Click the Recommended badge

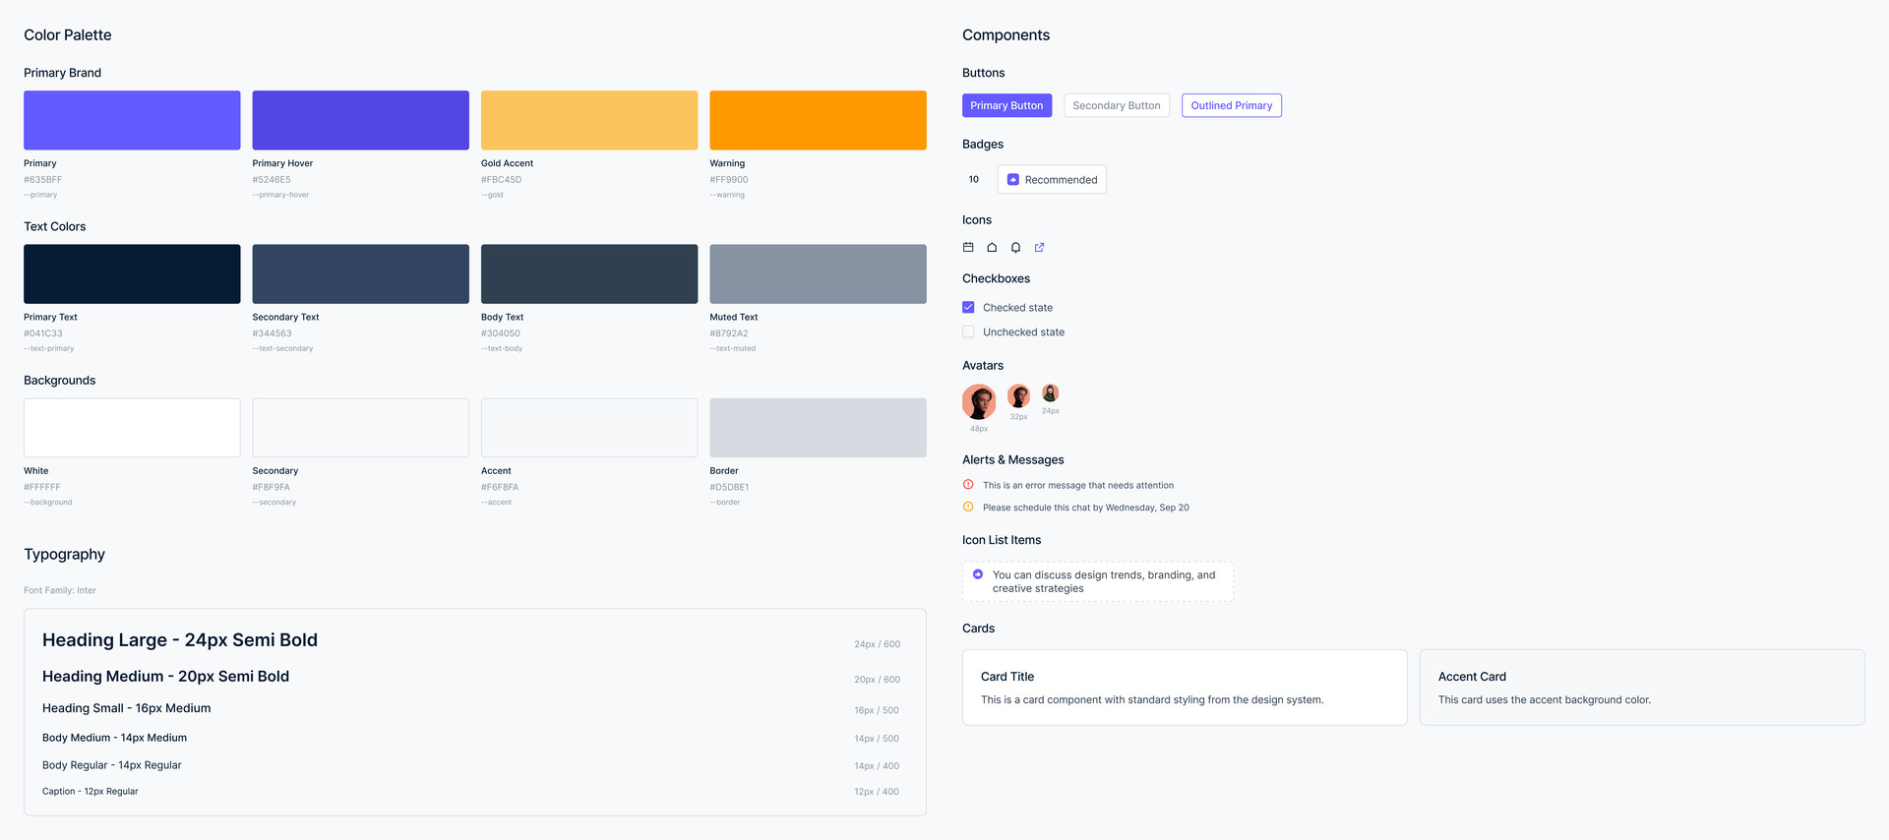click(1052, 179)
